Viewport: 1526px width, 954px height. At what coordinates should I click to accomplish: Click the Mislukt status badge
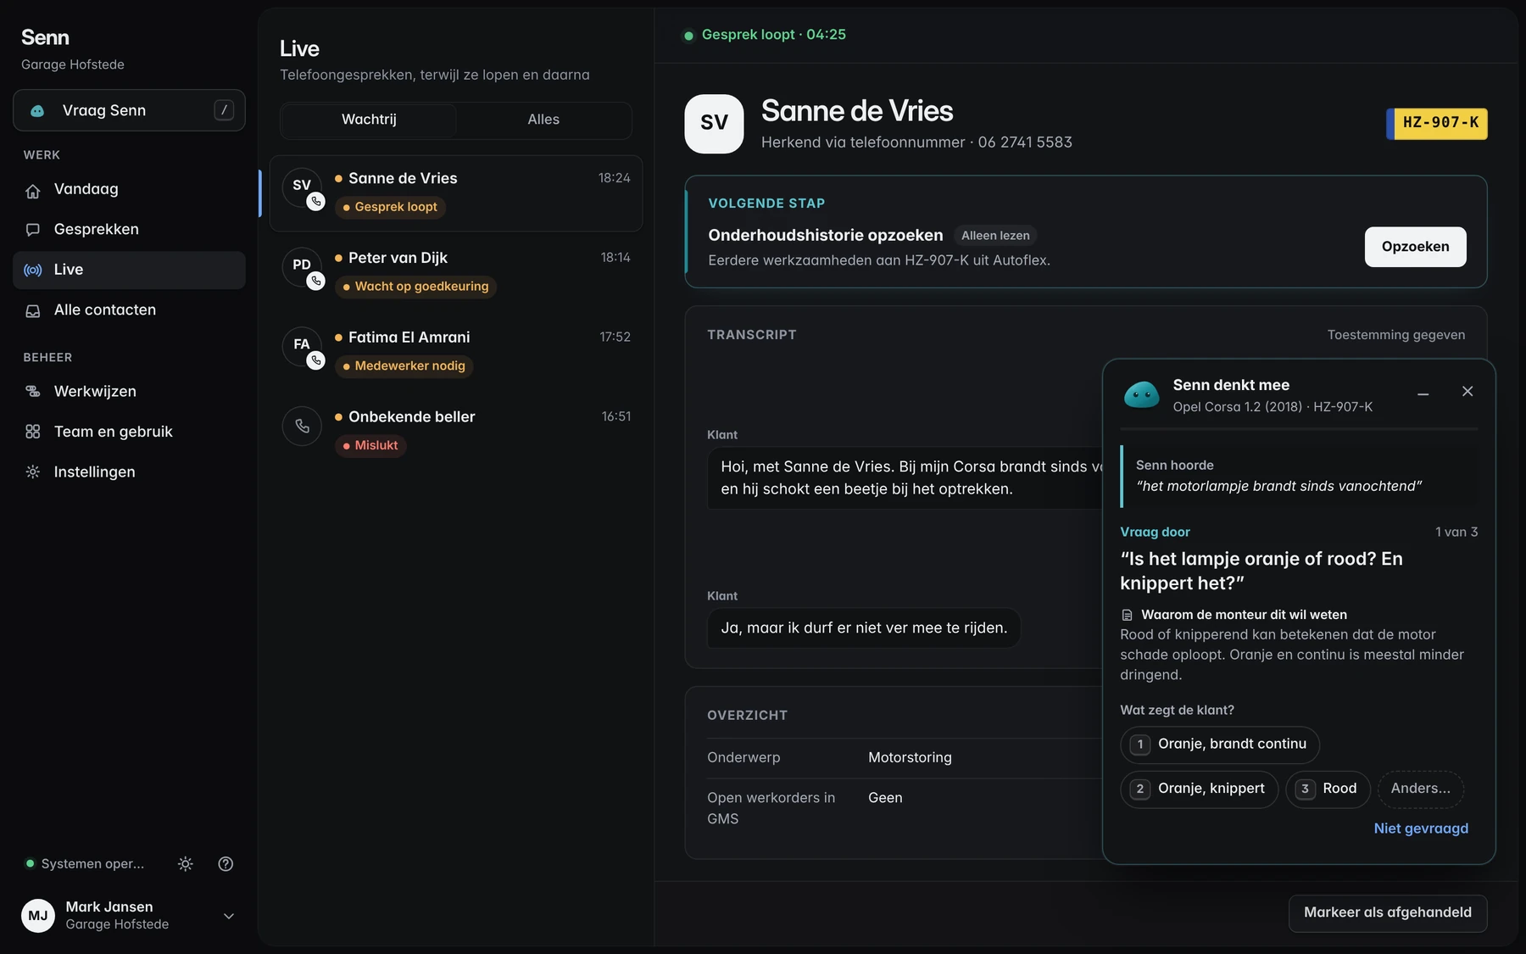point(370,446)
